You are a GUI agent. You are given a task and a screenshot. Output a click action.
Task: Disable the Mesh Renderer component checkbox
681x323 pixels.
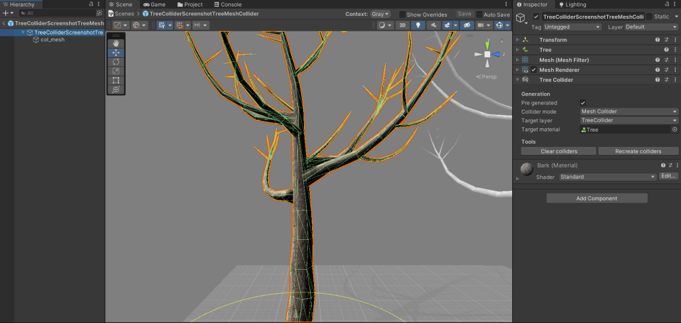(534, 70)
